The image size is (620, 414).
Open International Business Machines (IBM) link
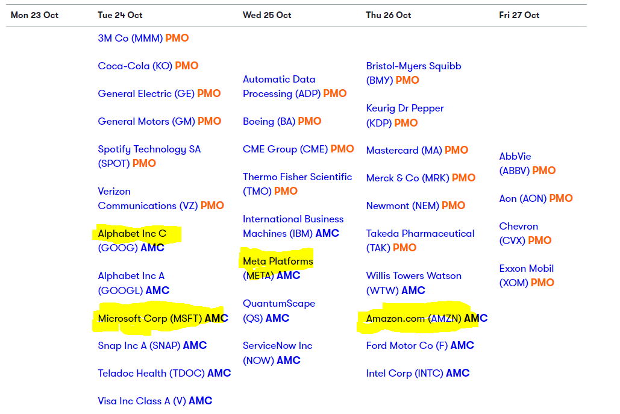tap(293, 226)
